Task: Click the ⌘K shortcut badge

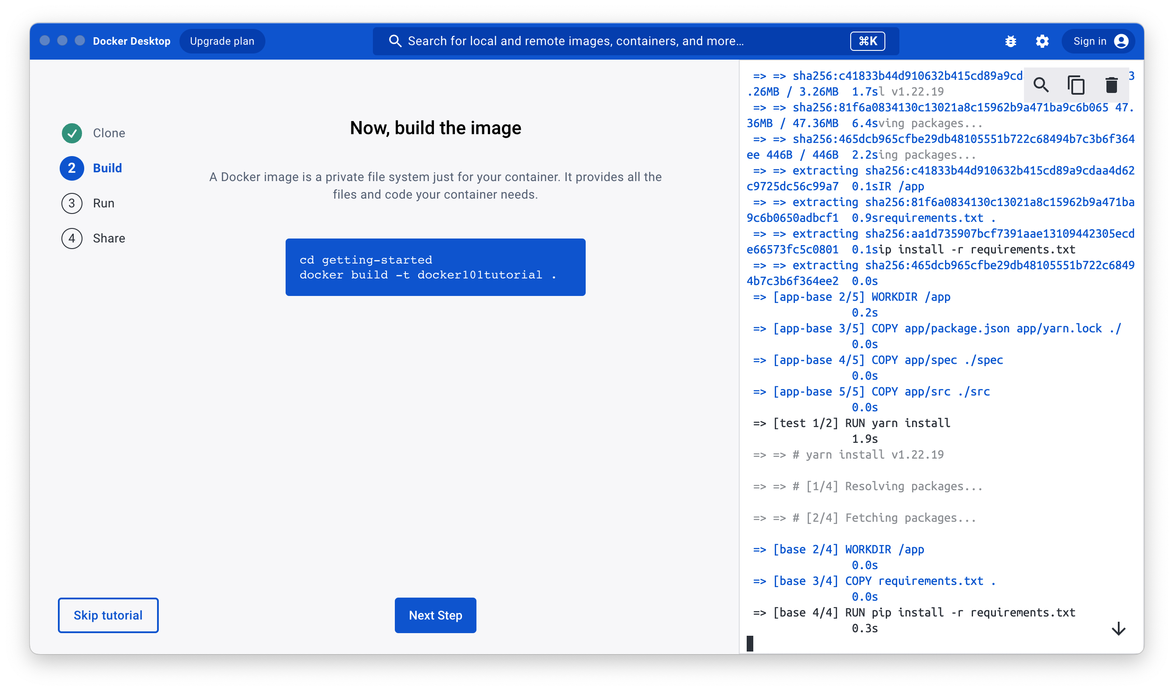Action: pos(867,42)
